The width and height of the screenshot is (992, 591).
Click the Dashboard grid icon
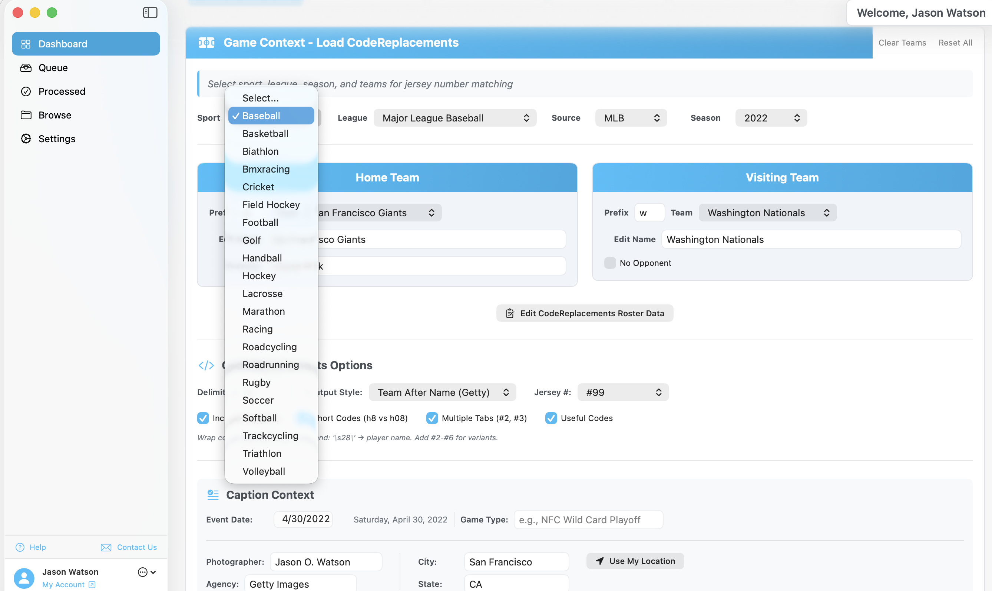coord(26,44)
